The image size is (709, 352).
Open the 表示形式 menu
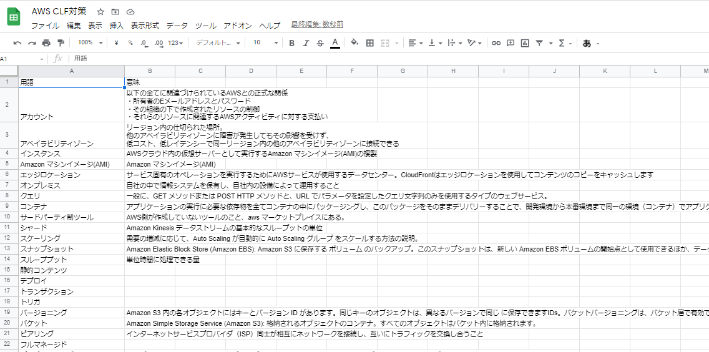click(x=145, y=26)
